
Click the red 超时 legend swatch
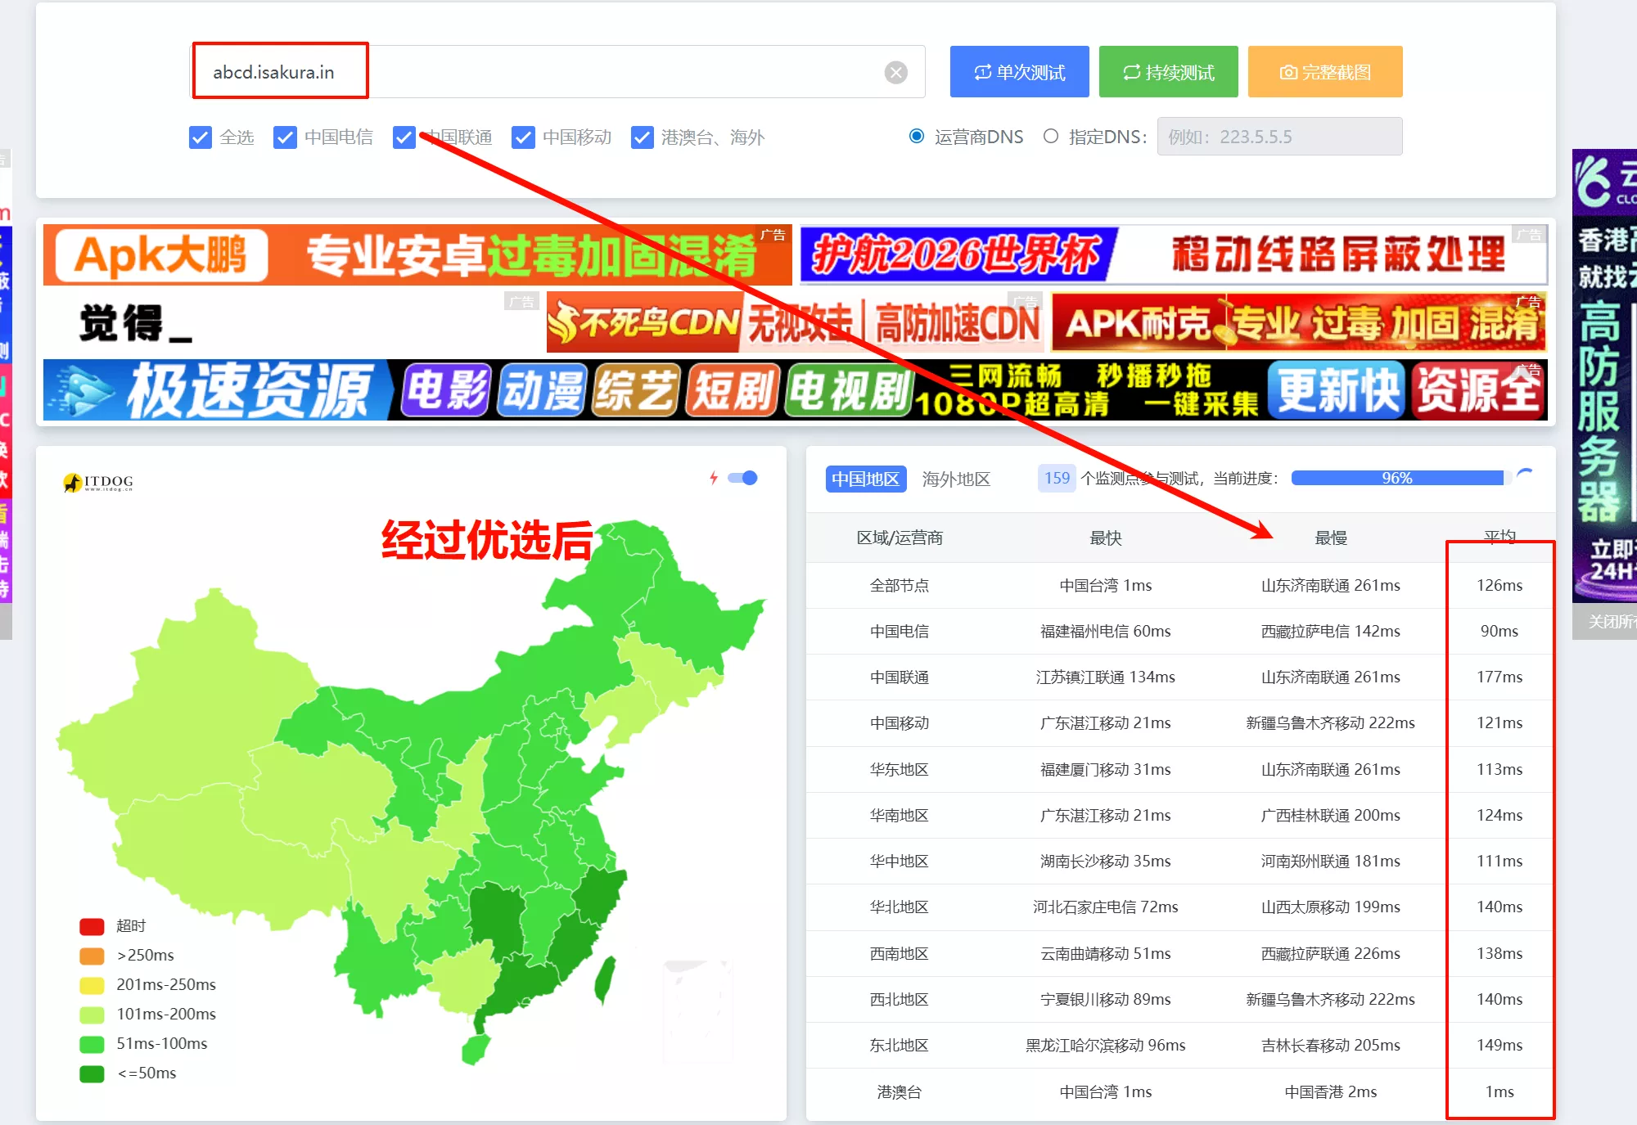click(x=92, y=926)
